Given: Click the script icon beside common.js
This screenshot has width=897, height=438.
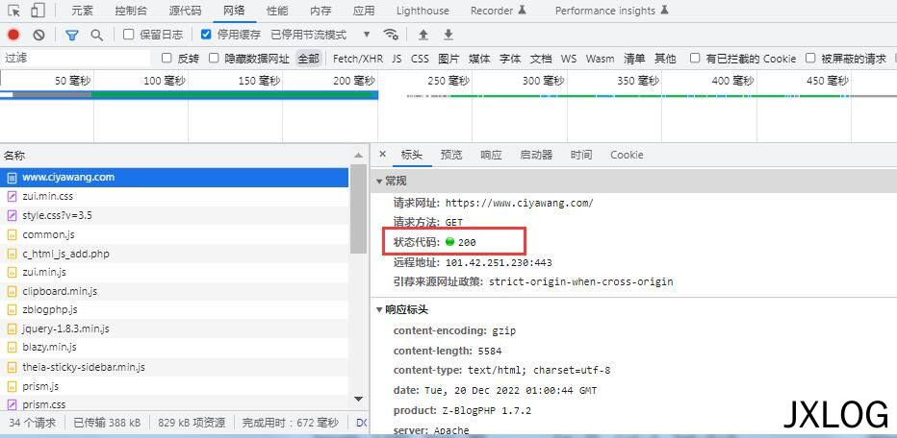Looking at the screenshot, I should (x=12, y=234).
